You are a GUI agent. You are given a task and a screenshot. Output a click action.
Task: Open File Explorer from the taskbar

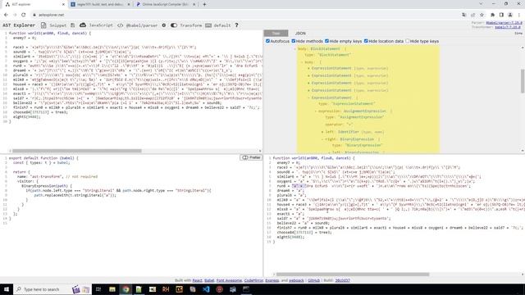tap(112, 289)
